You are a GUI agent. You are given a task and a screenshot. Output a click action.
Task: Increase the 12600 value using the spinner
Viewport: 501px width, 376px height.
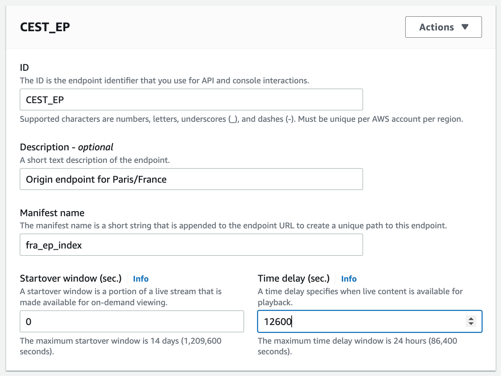471,319
